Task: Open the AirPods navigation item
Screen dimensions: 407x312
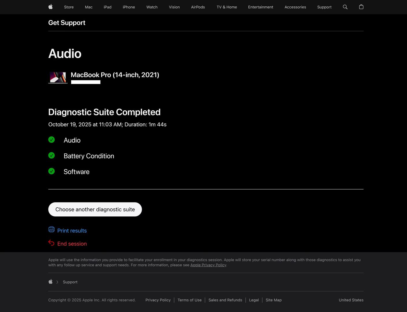Action: 198,7
